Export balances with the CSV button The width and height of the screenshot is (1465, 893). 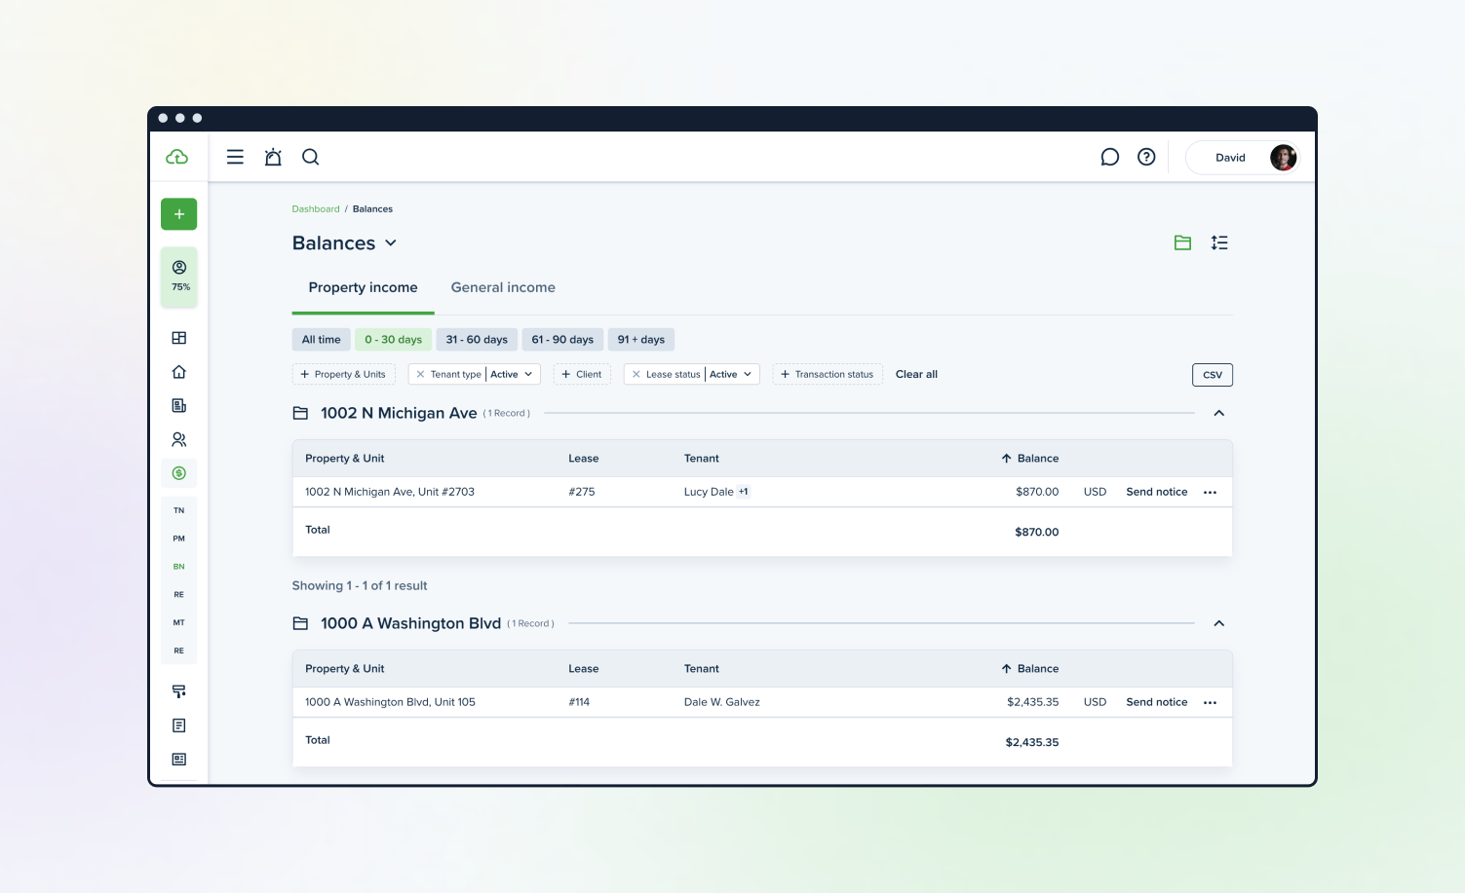coord(1212,375)
